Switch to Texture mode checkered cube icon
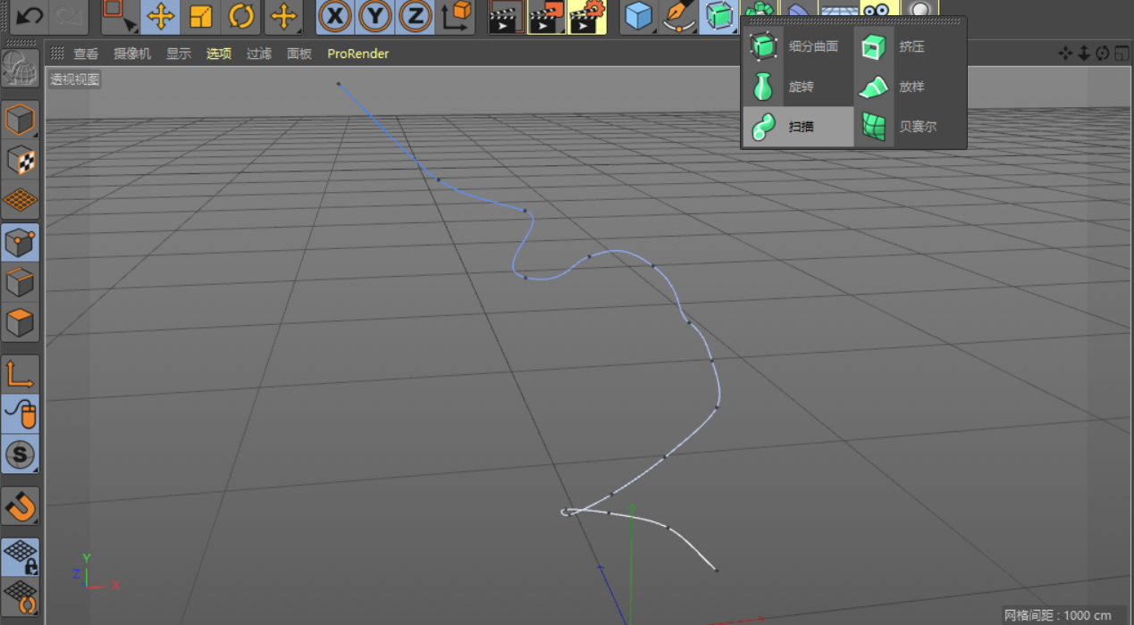 tap(20, 160)
